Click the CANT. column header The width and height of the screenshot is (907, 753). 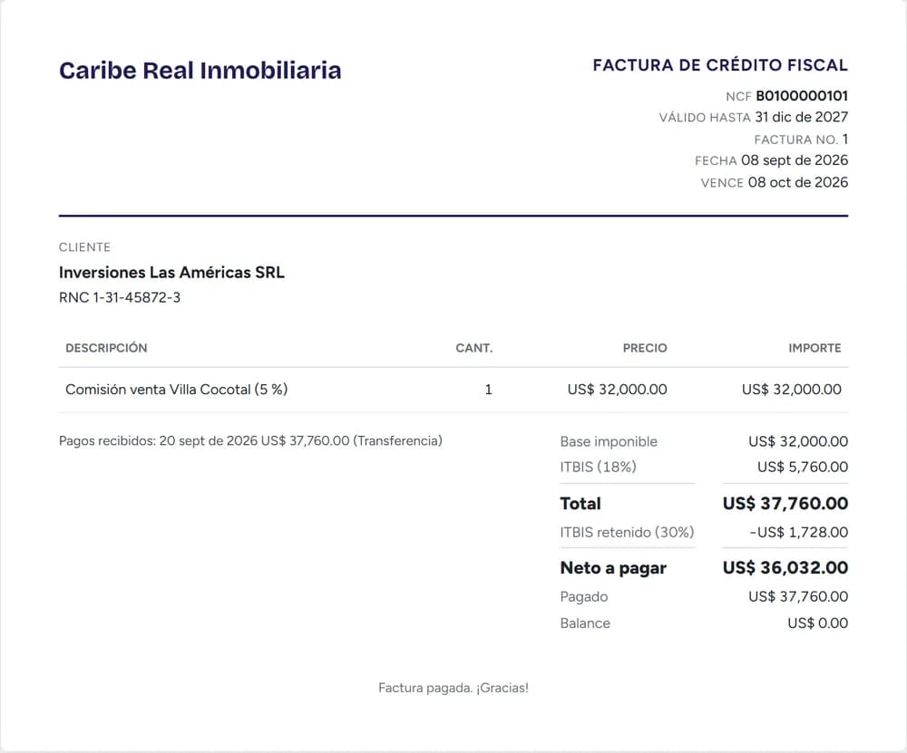click(x=474, y=348)
